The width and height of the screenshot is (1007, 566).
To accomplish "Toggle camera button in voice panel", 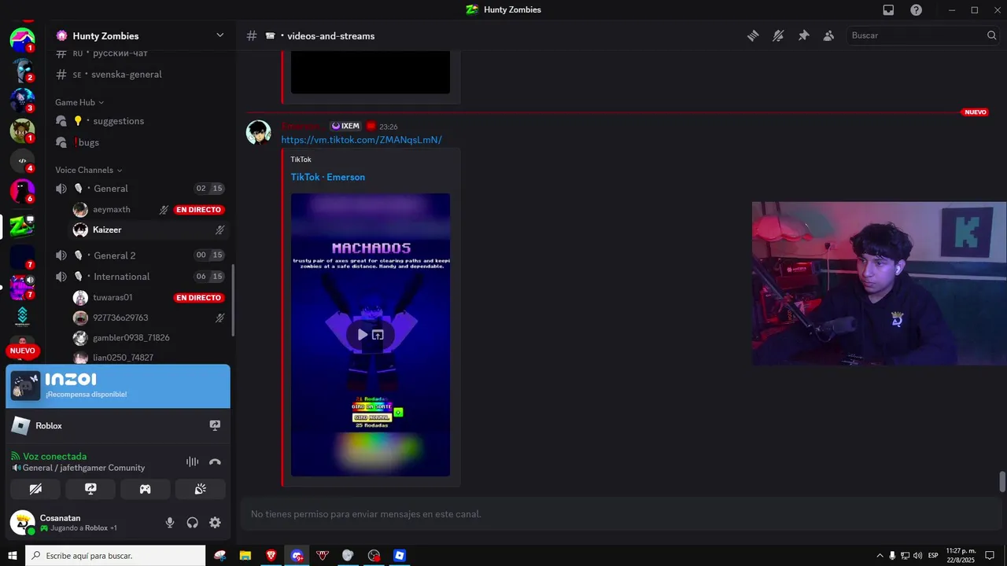I will click(x=35, y=489).
